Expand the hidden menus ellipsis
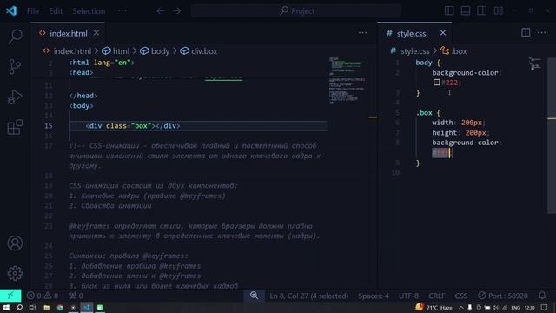Image resolution: width=556 pixels, height=313 pixels. click(122, 10)
